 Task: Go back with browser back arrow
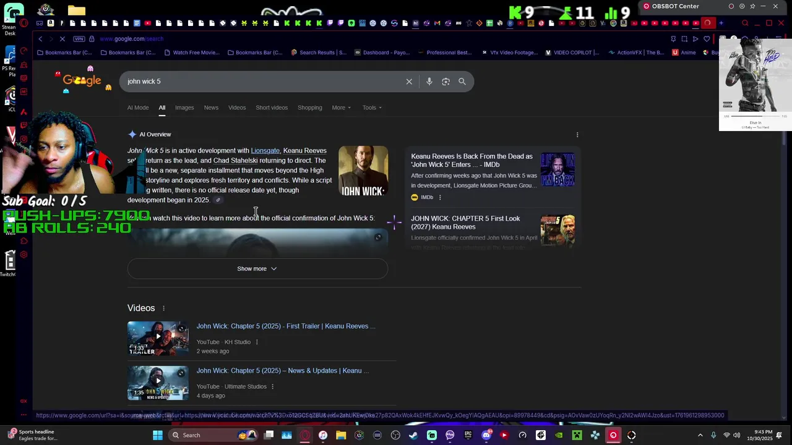click(40, 39)
